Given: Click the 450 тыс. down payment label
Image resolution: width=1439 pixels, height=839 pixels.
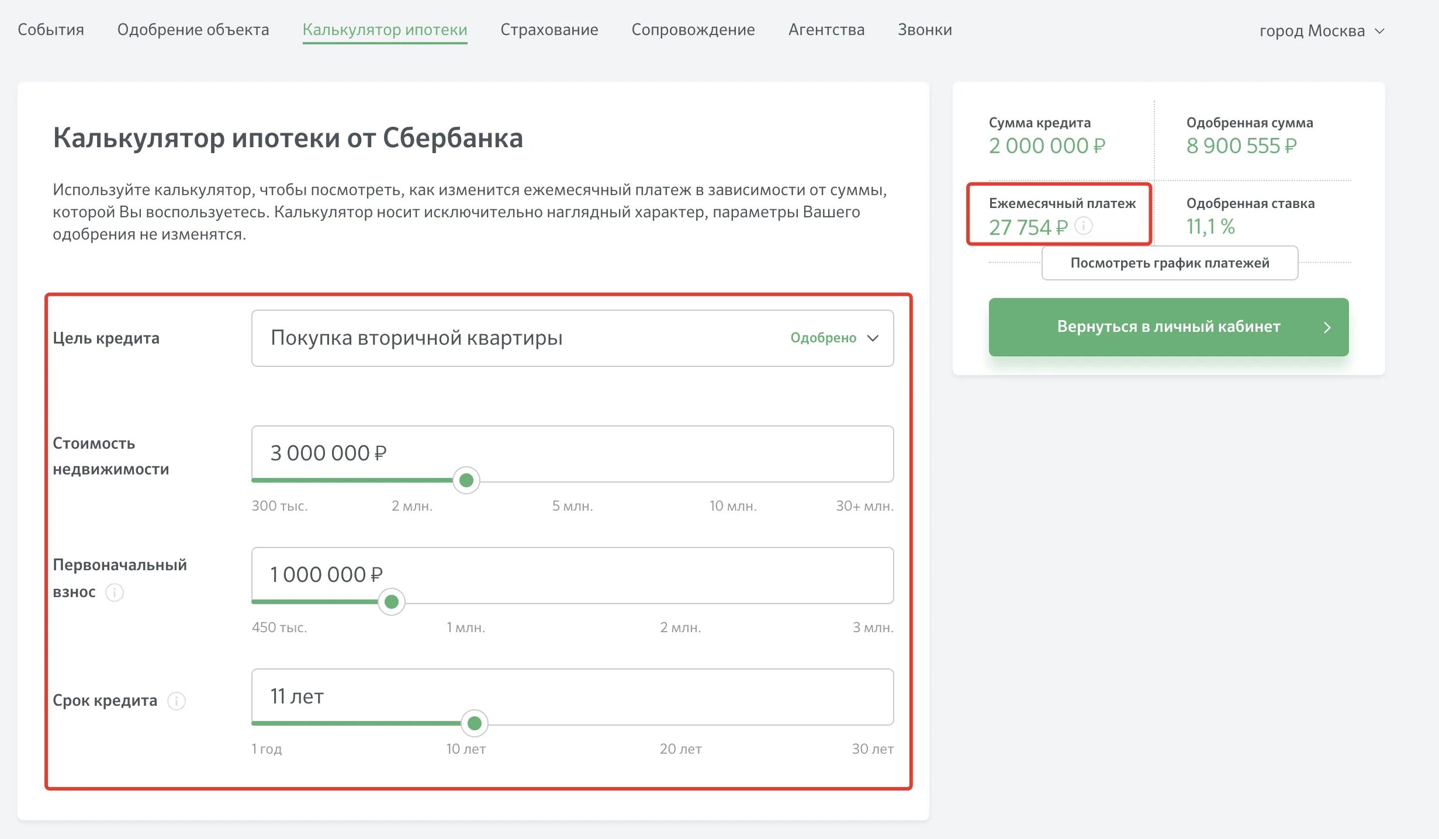Looking at the screenshot, I should [x=279, y=627].
